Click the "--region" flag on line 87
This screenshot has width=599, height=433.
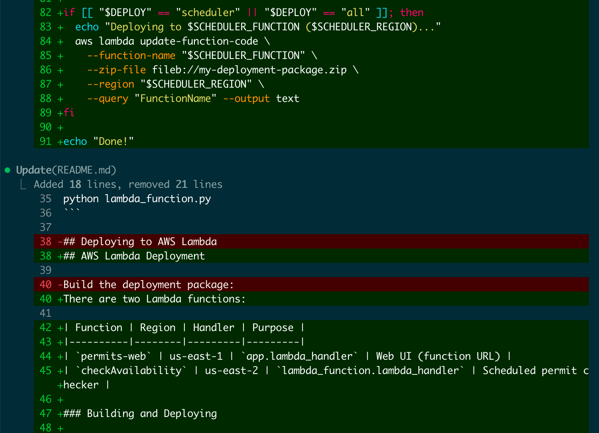coord(111,84)
